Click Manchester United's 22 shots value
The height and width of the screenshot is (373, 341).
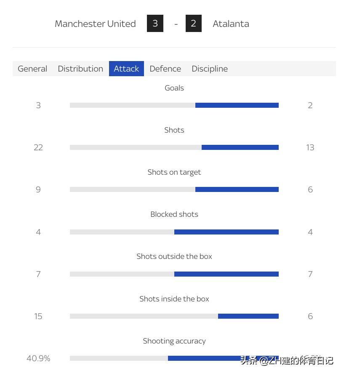coord(38,147)
